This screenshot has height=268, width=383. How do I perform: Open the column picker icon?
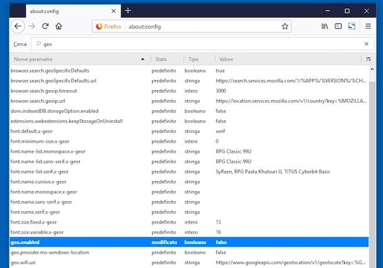click(x=369, y=59)
